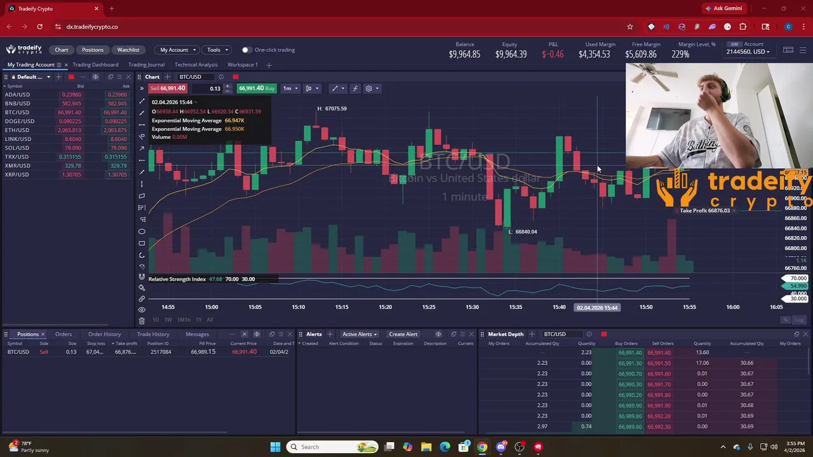Click the trash icon to delete drawings

[x=142, y=321]
